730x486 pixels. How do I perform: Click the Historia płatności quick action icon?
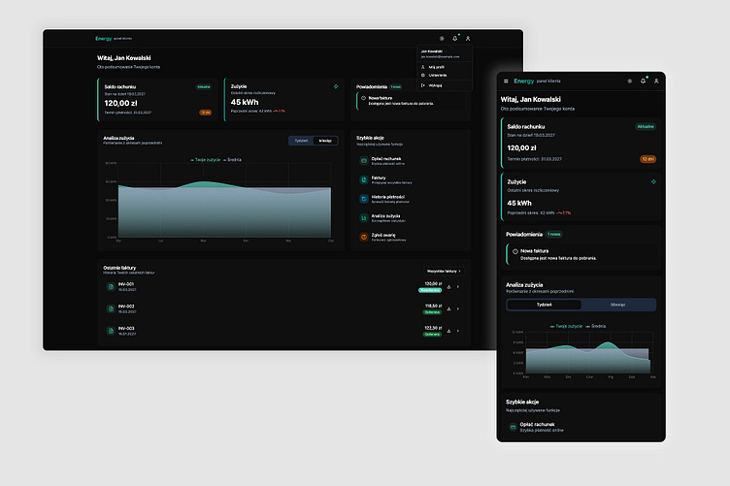[x=364, y=199]
